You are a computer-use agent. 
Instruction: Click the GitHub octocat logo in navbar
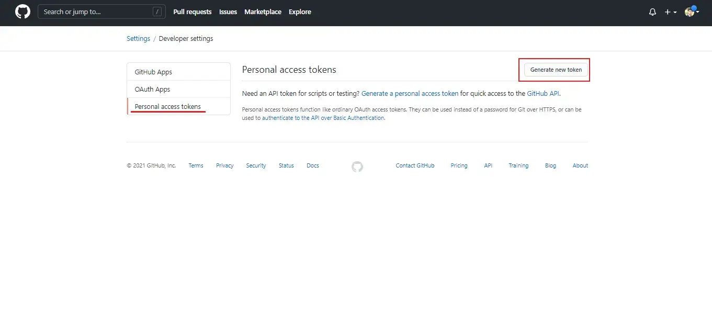tap(22, 12)
